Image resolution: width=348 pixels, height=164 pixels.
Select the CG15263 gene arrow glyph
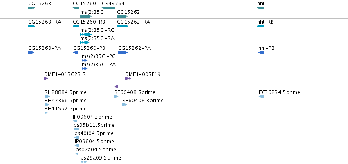click(x=31, y=8)
